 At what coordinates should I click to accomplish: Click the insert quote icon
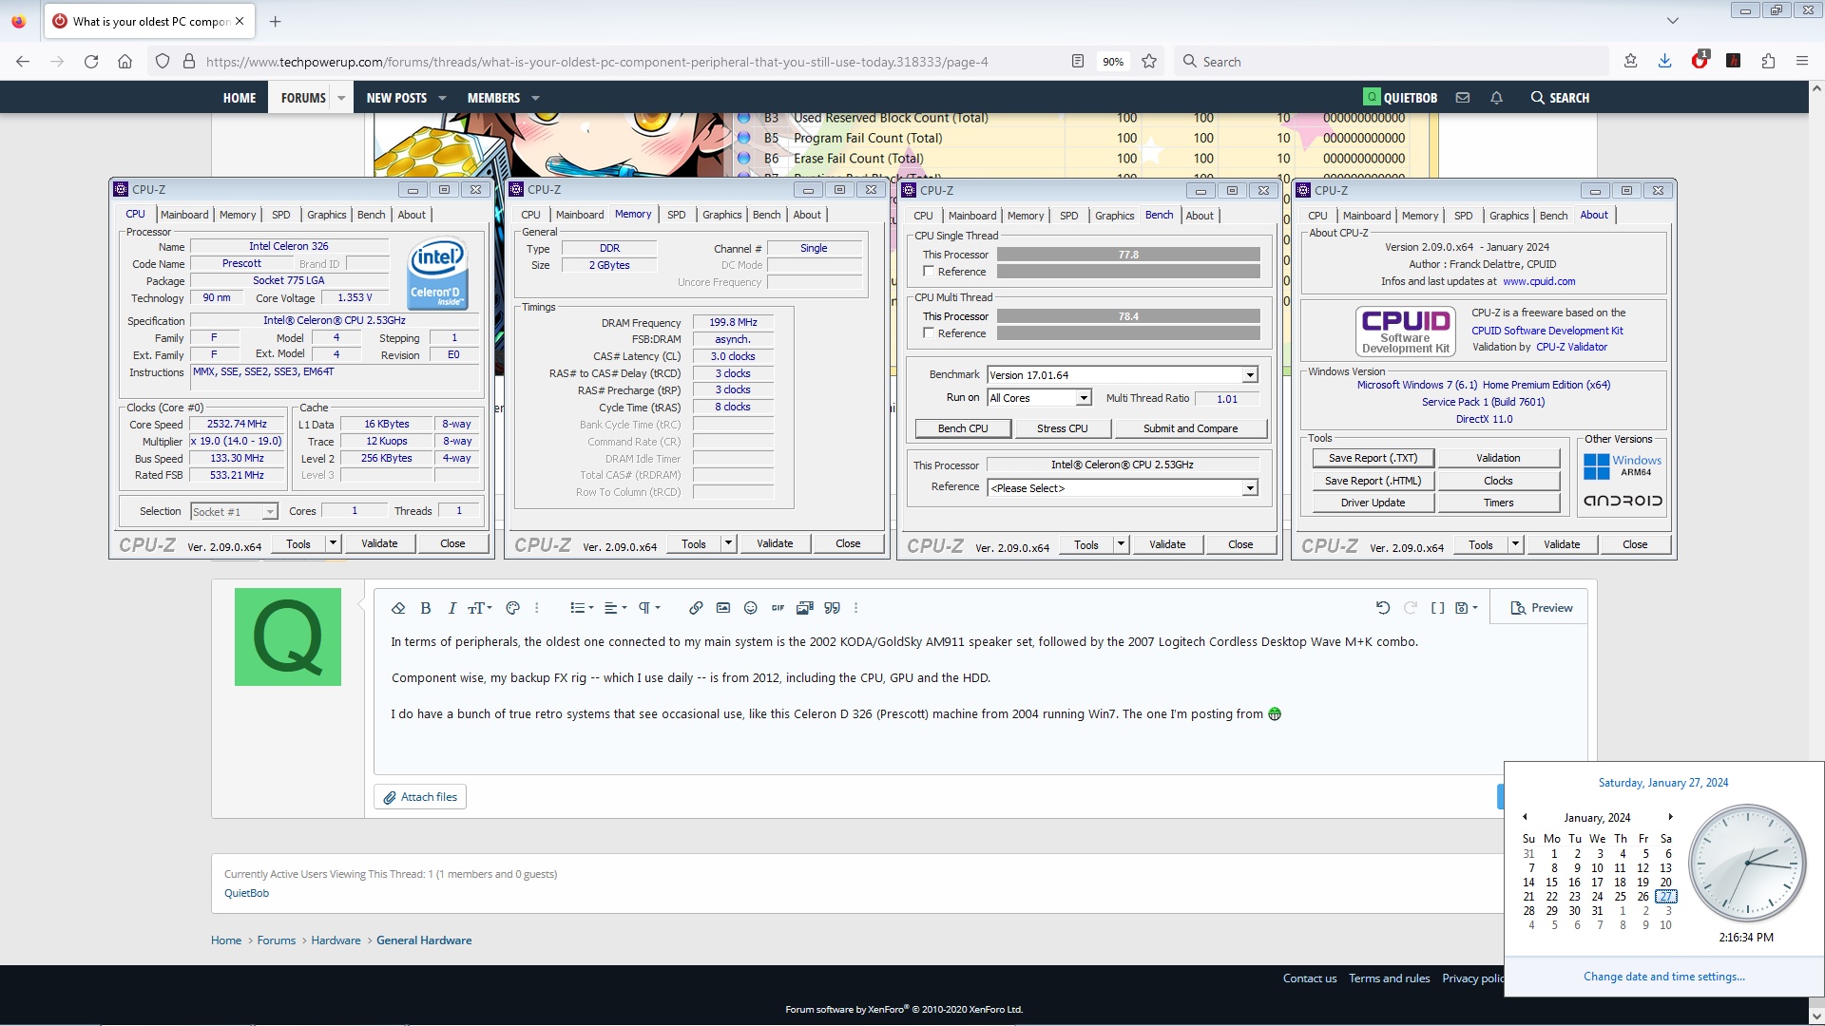tap(833, 608)
